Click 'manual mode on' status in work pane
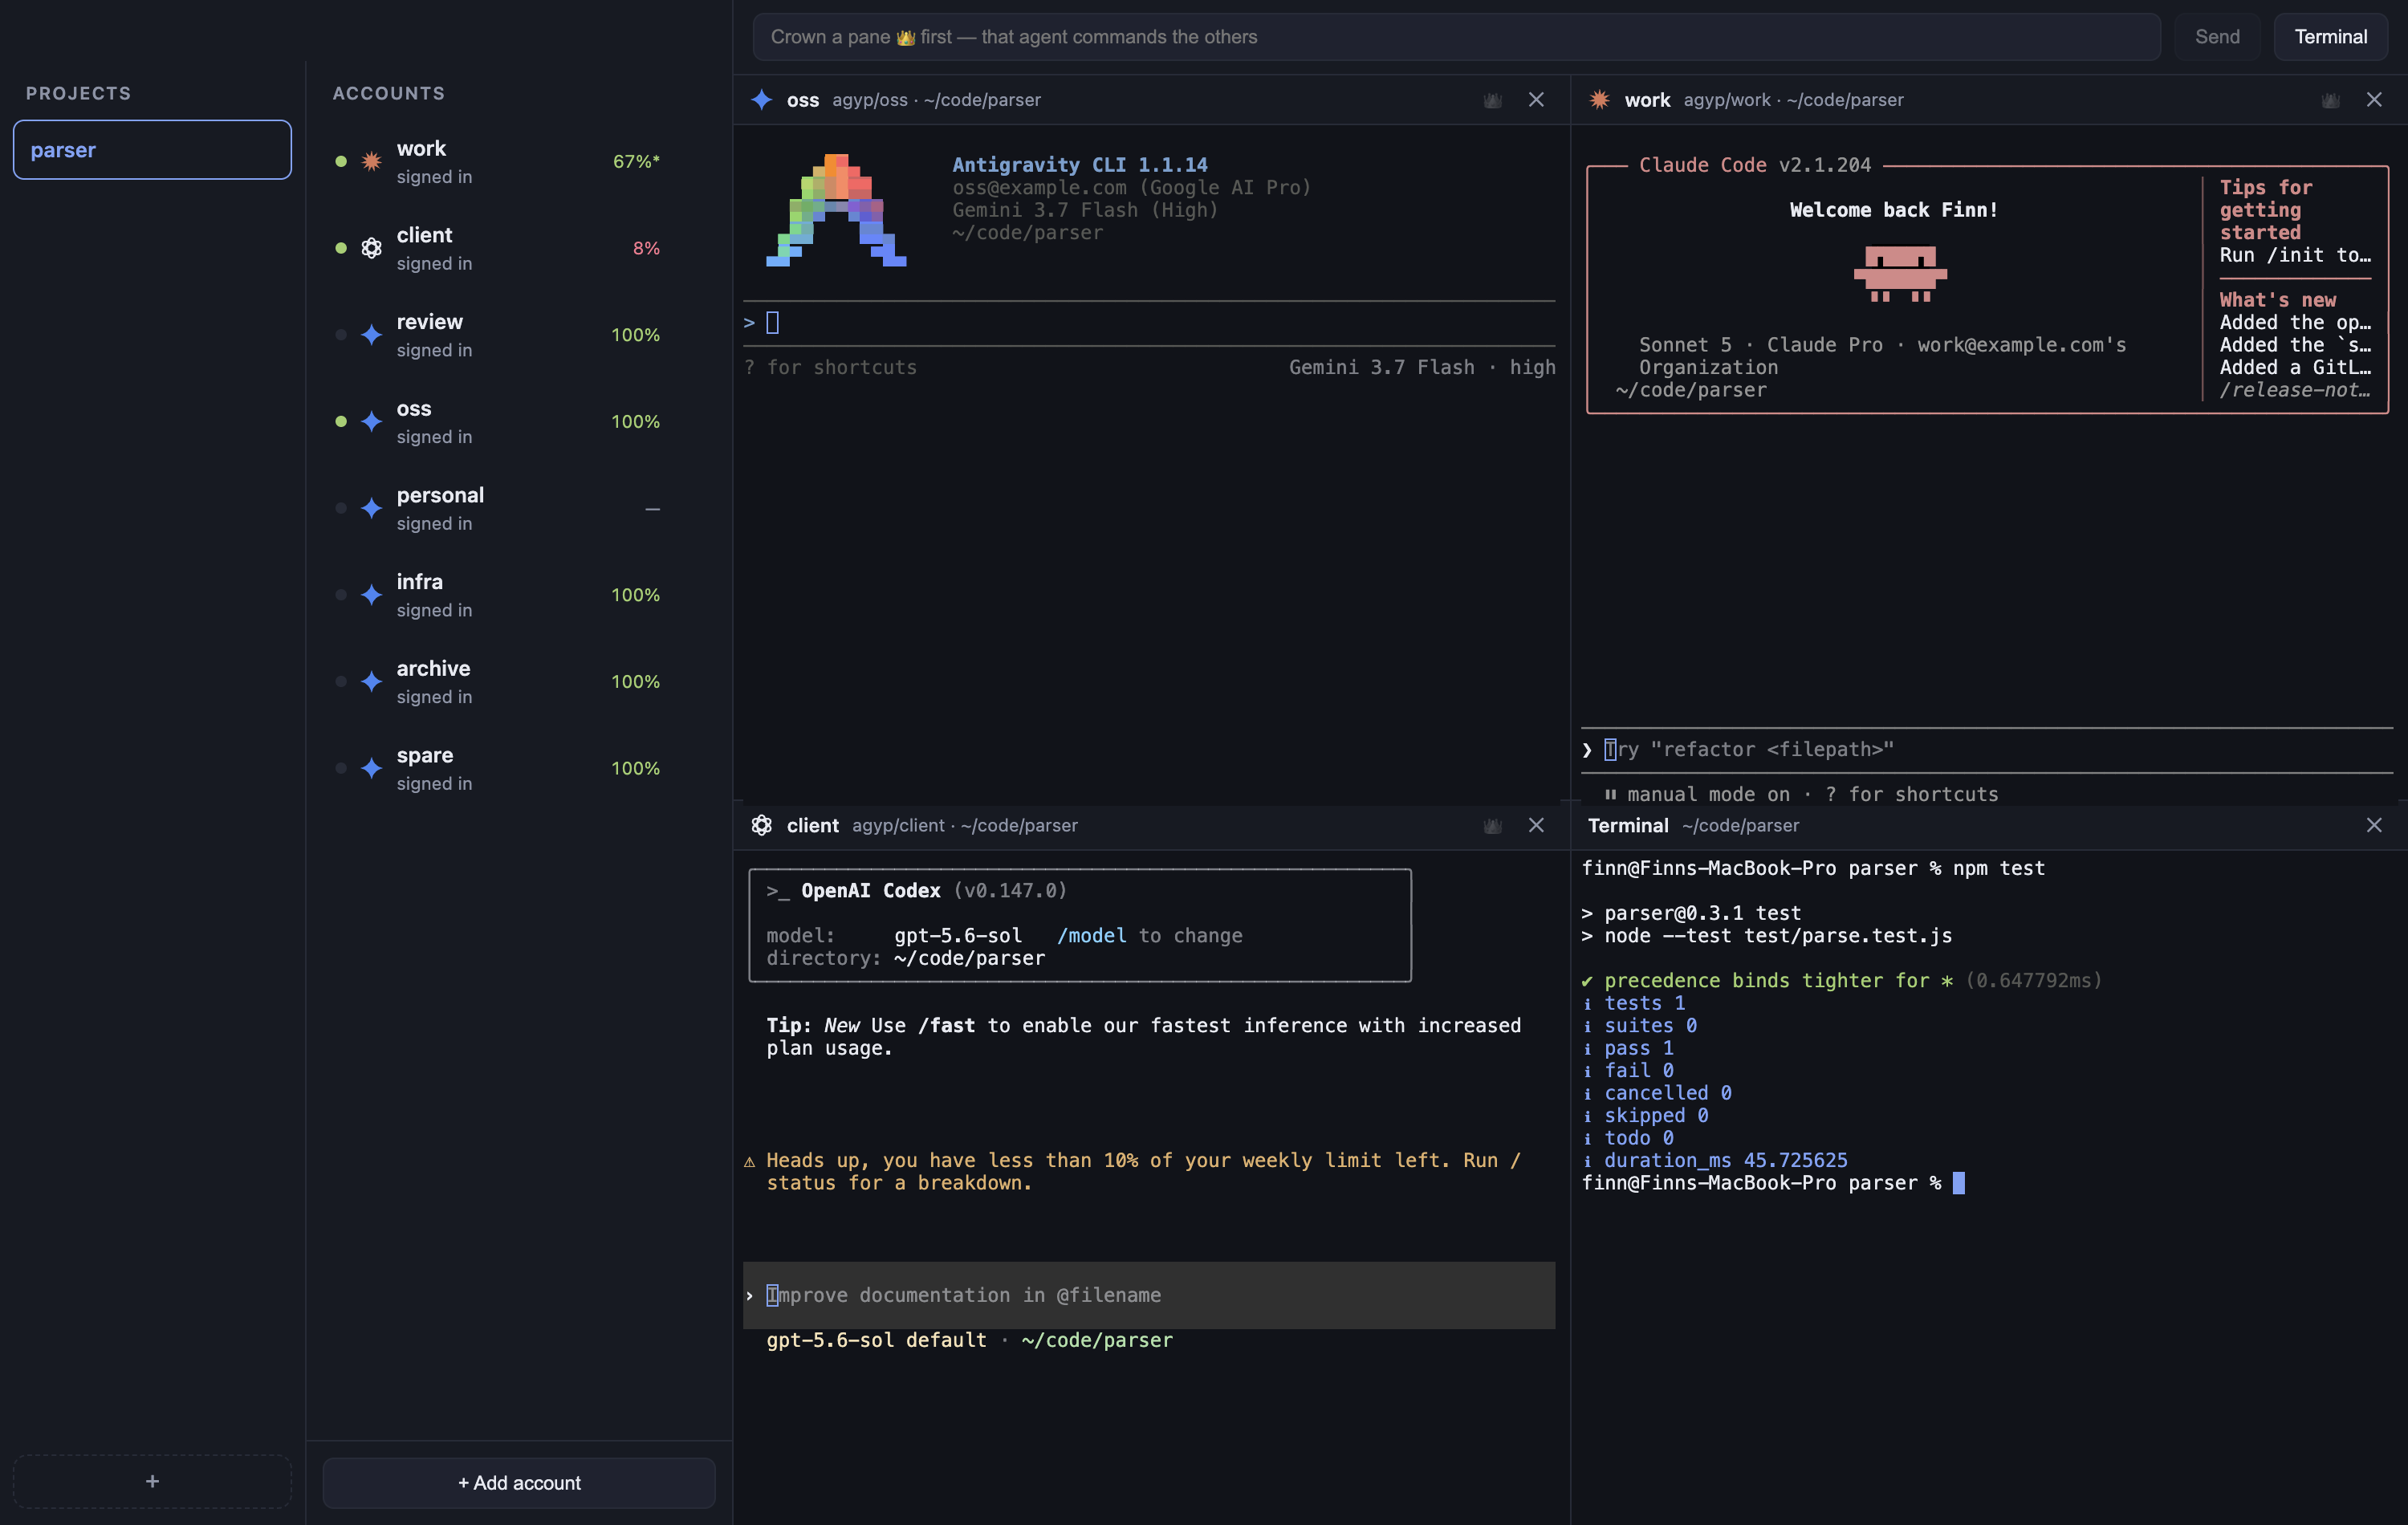This screenshot has width=2408, height=1525. (x=1708, y=795)
